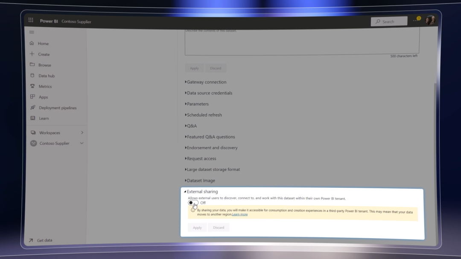The image size is (461, 259).
Task: Click the Metrics trophy icon
Action: coord(32,86)
